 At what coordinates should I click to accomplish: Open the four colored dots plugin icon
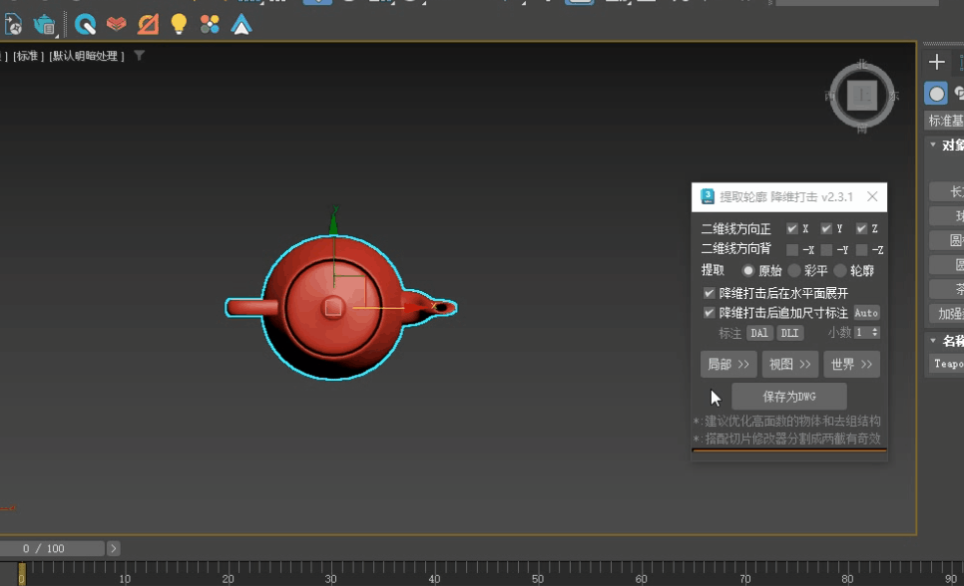[x=210, y=25]
